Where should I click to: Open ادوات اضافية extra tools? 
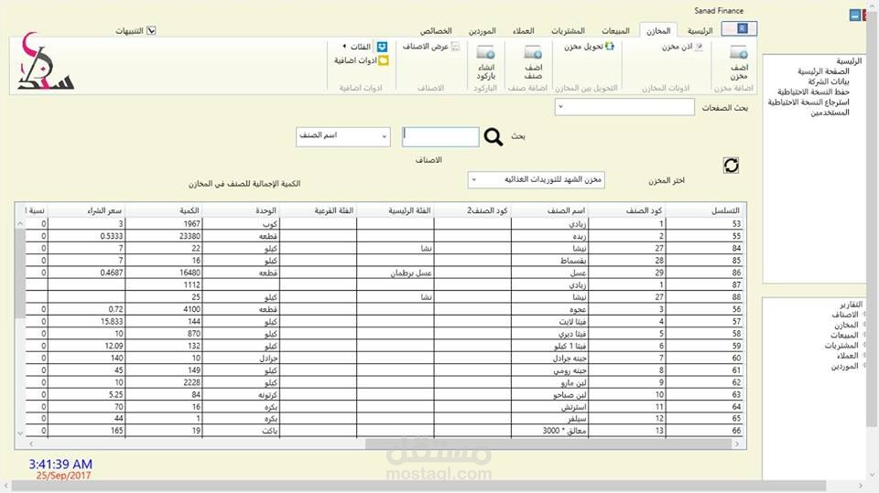tap(361, 60)
